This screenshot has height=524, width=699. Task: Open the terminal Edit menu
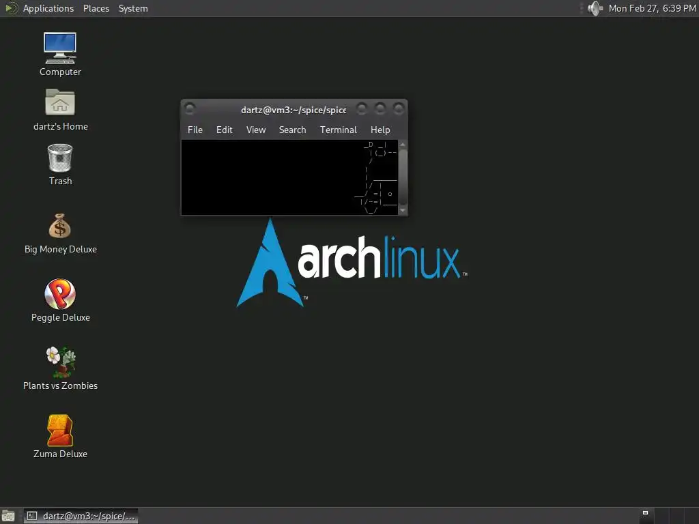point(224,130)
